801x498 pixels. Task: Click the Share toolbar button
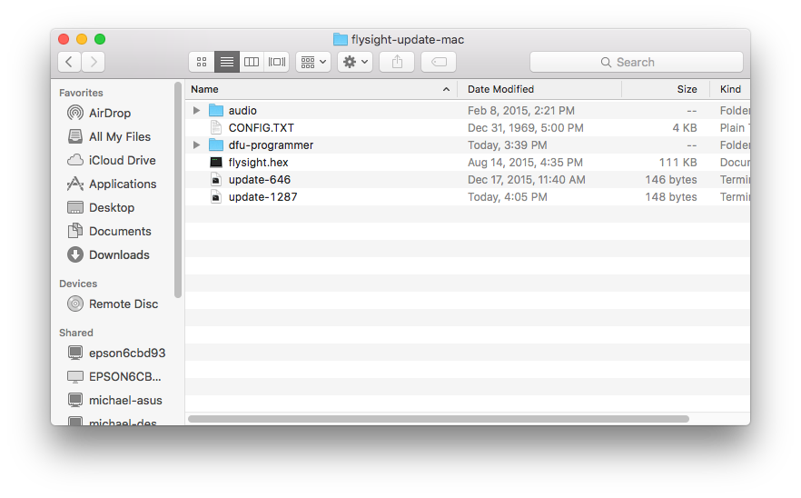coord(397,62)
